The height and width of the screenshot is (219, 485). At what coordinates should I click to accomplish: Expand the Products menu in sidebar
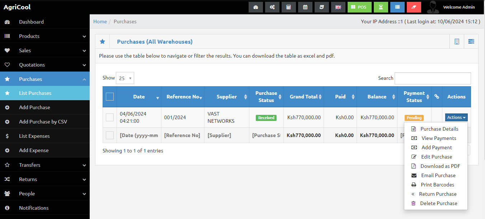point(45,36)
